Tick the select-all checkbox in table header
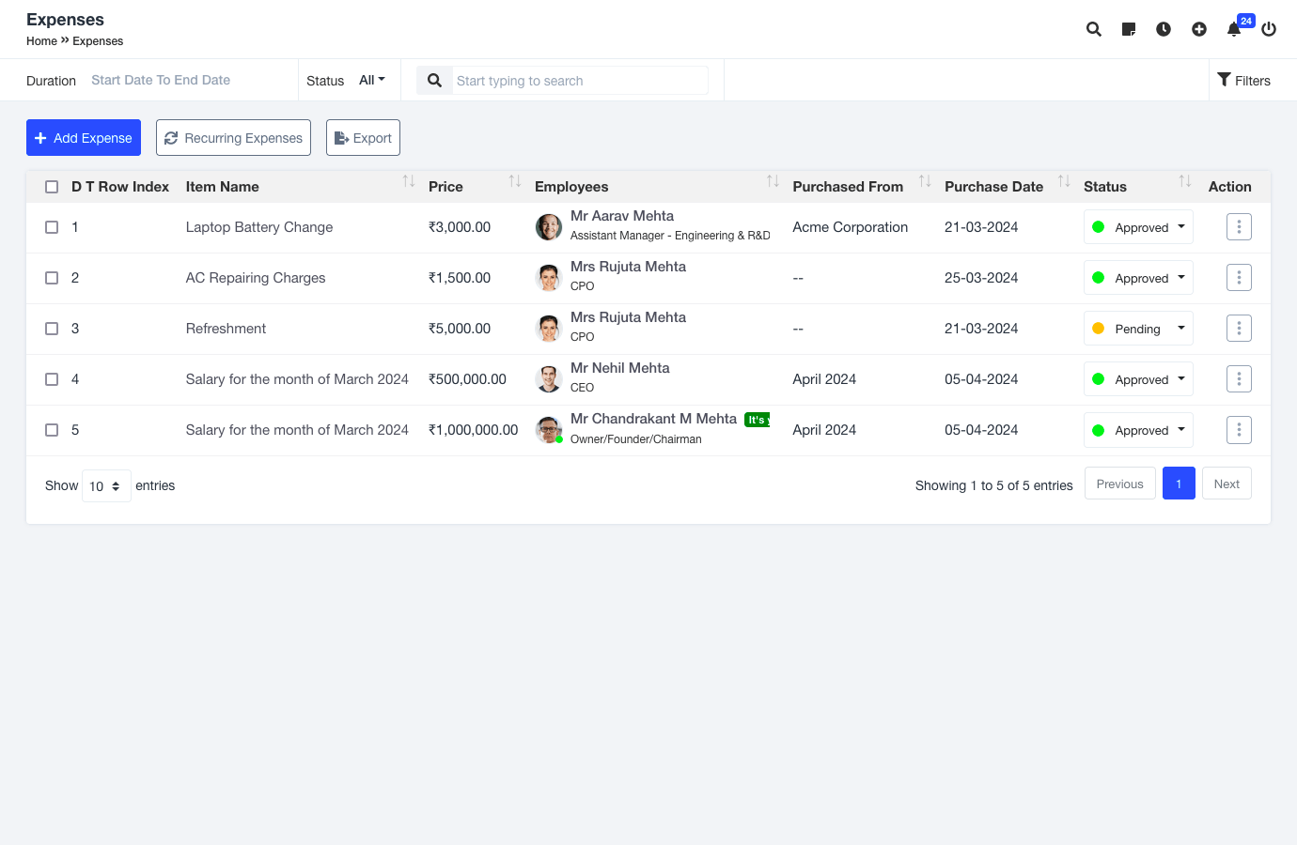The height and width of the screenshot is (845, 1297). coord(52,187)
